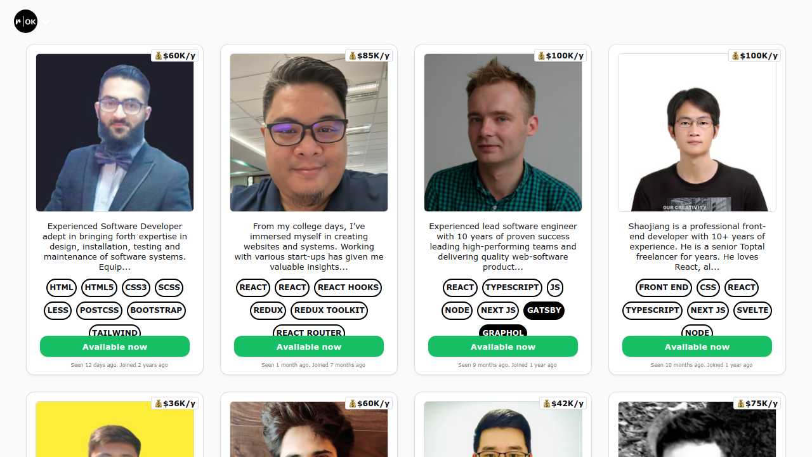Click the REACT HOOKS tag
Screen dimensions: 812x457
[348, 288]
